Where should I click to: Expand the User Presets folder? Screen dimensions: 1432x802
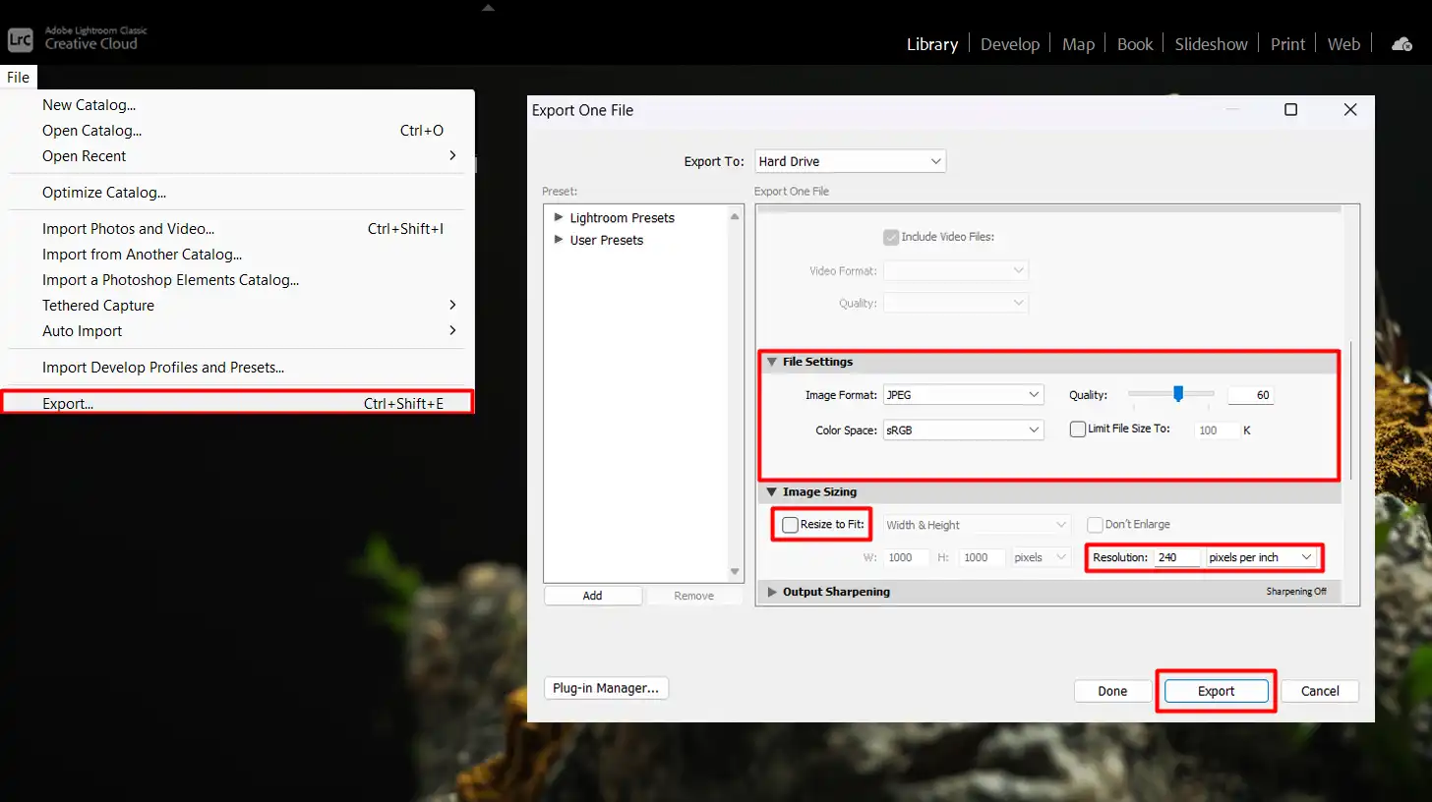click(x=559, y=240)
